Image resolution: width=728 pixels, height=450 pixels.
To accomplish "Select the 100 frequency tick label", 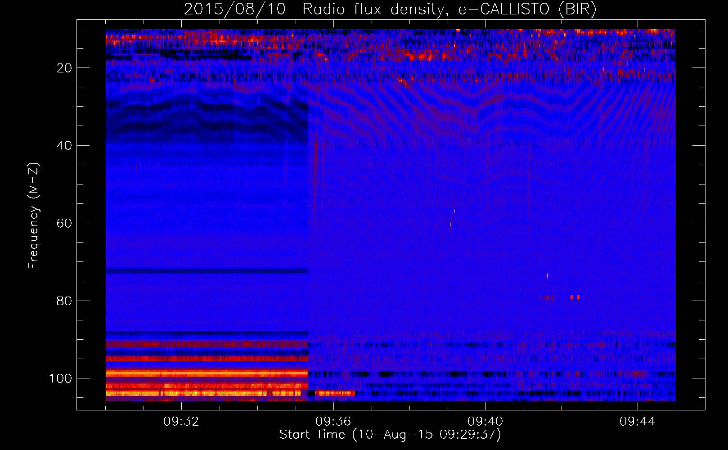I will pyautogui.click(x=60, y=378).
